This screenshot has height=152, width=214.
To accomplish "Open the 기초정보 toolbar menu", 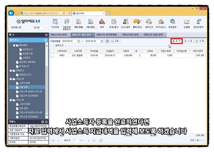I will coord(55,23).
